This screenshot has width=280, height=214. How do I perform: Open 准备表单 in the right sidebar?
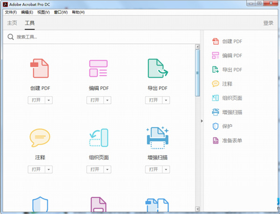tap(232, 140)
